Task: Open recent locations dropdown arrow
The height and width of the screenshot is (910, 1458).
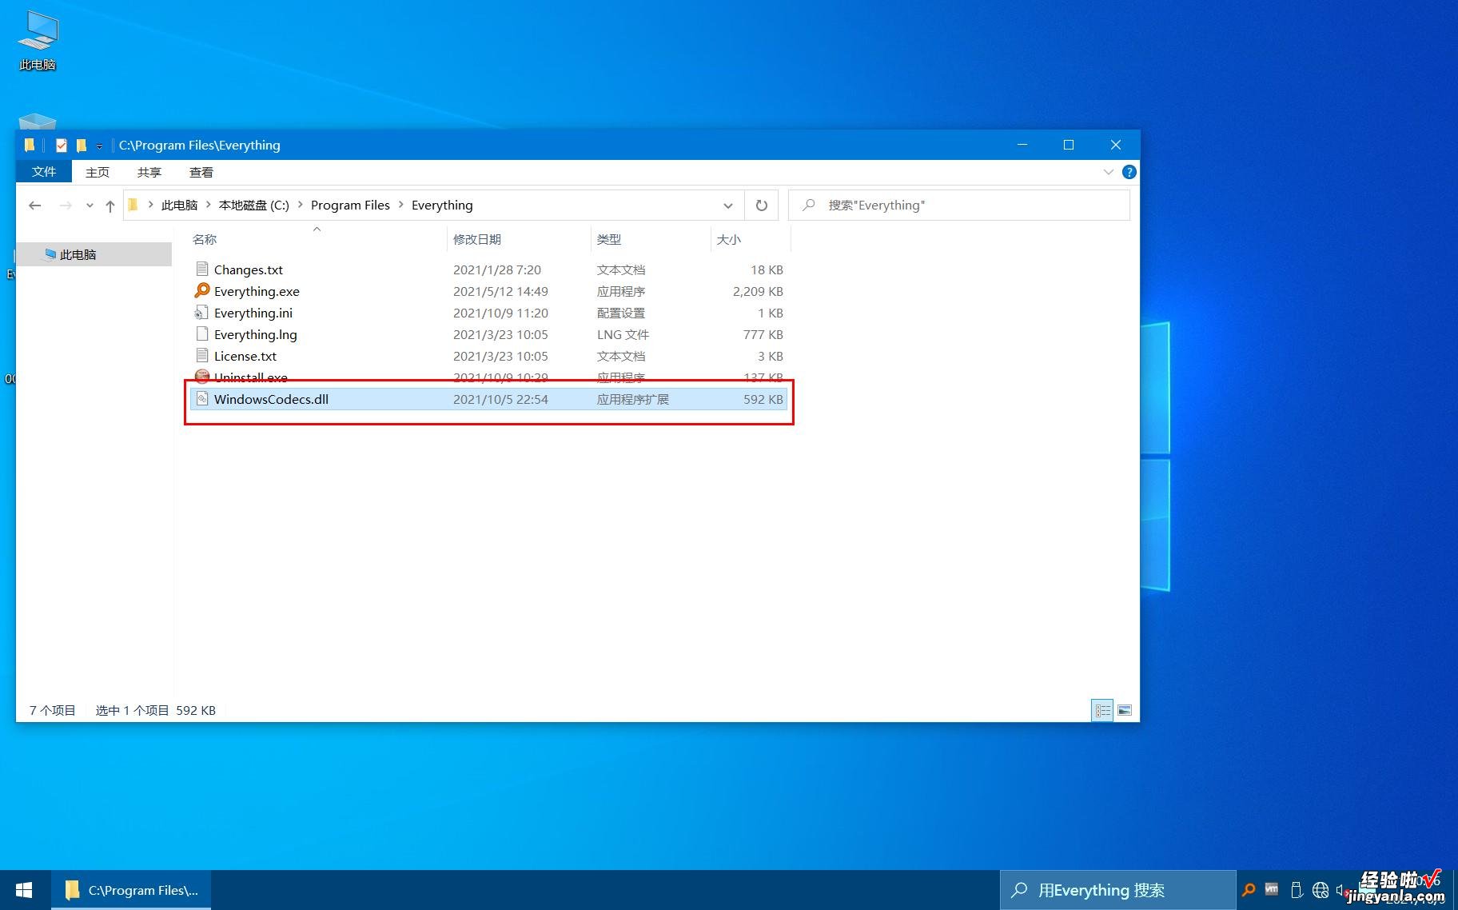Action: pos(90,206)
